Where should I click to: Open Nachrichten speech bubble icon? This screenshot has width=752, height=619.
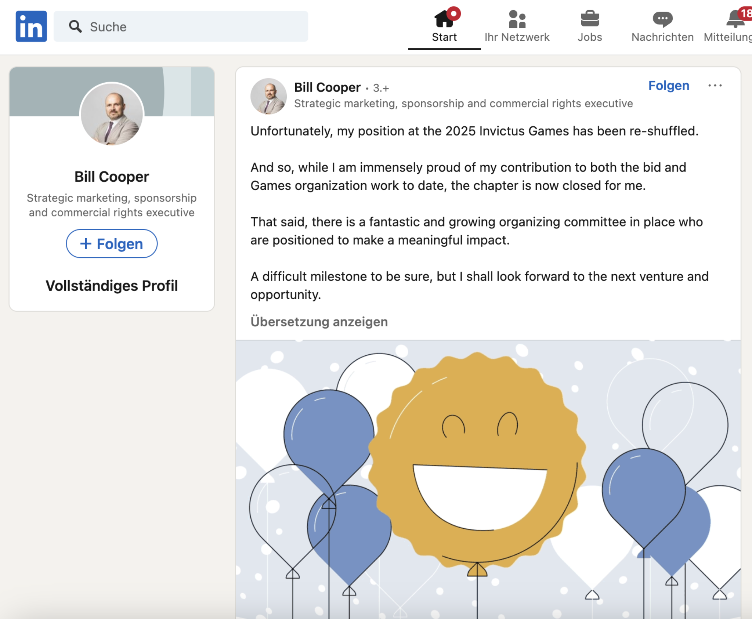[662, 19]
